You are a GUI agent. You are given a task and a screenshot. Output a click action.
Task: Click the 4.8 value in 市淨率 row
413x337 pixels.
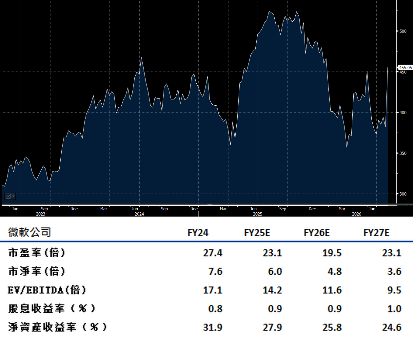click(335, 272)
